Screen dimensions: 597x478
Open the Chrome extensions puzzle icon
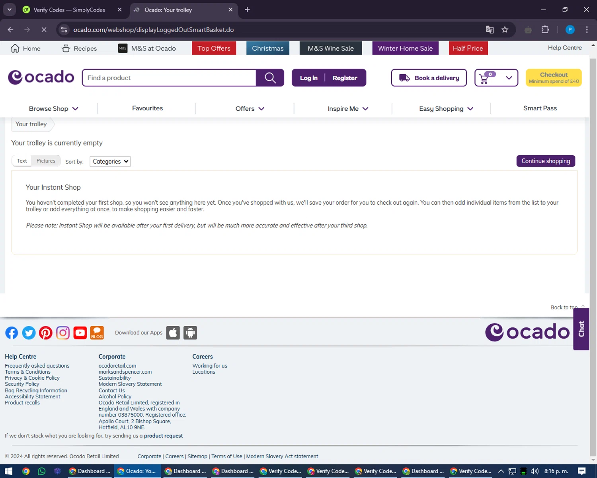click(x=545, y=29)
